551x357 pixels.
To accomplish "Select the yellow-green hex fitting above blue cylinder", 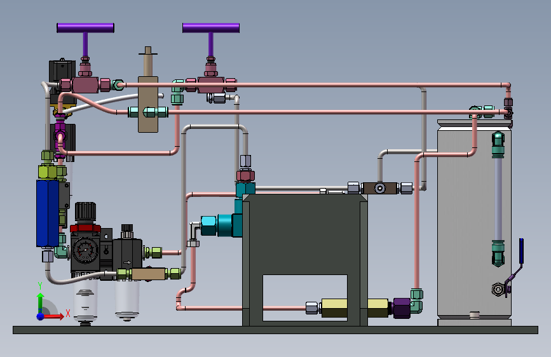I will point(48,172).
